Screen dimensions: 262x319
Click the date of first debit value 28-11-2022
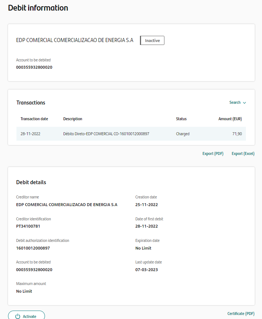(147, 226)
